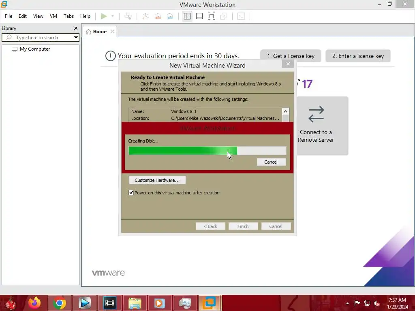
Task: Open the taskbar clock and date
Action: point(397,303)
